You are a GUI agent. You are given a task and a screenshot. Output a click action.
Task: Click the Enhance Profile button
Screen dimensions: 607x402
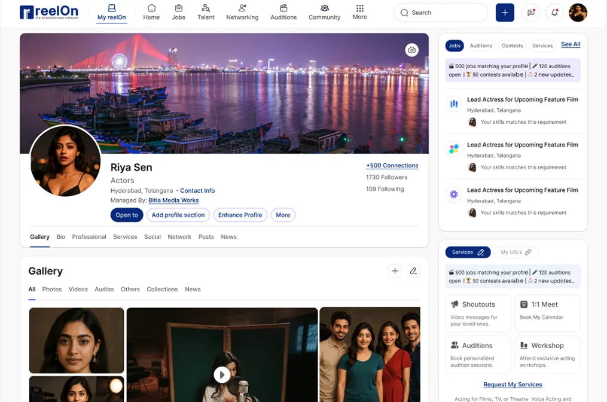(240, 215)
